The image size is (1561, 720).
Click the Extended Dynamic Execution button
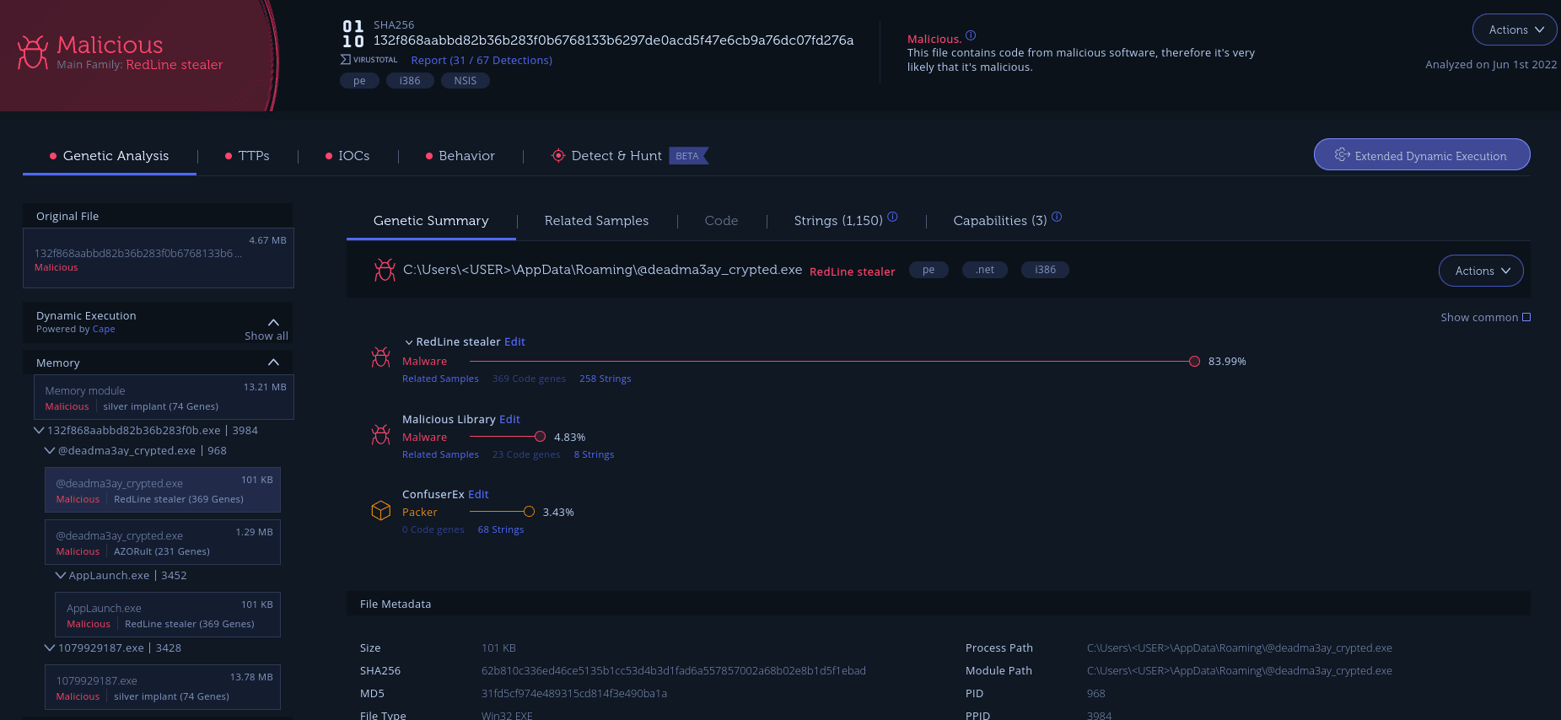click(1422, 155)
